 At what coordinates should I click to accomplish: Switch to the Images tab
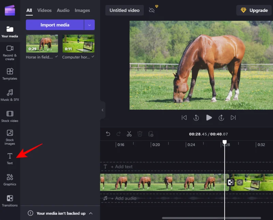pyautogui.click(x=82, y=10)
